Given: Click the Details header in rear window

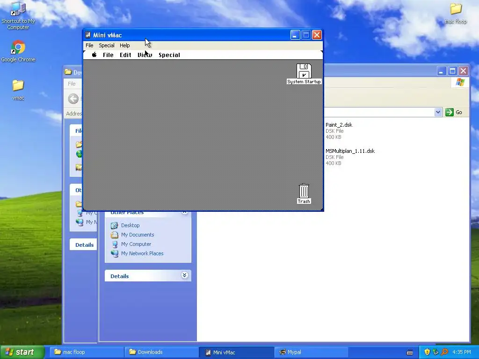Looking at the screenshot, I should pyautogui.click(x=84, y=245).
